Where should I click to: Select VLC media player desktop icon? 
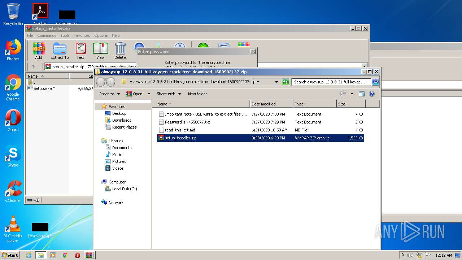click(13, 229)
